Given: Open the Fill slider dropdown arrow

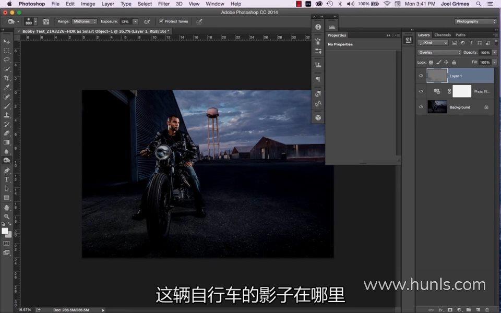Looking at the screenshot, I should point(495,62).
